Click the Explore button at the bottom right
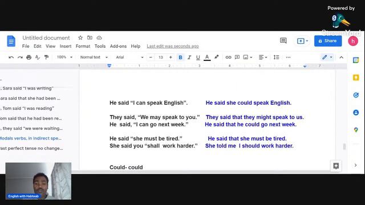 point(336,166)
